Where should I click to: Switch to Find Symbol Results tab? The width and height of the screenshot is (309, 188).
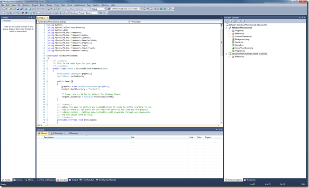[106, 180]
